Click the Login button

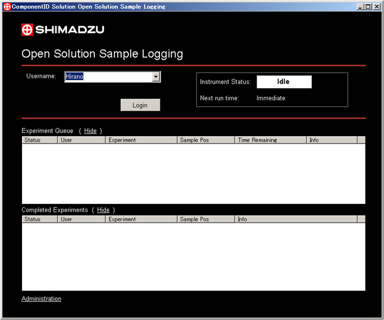140,105
